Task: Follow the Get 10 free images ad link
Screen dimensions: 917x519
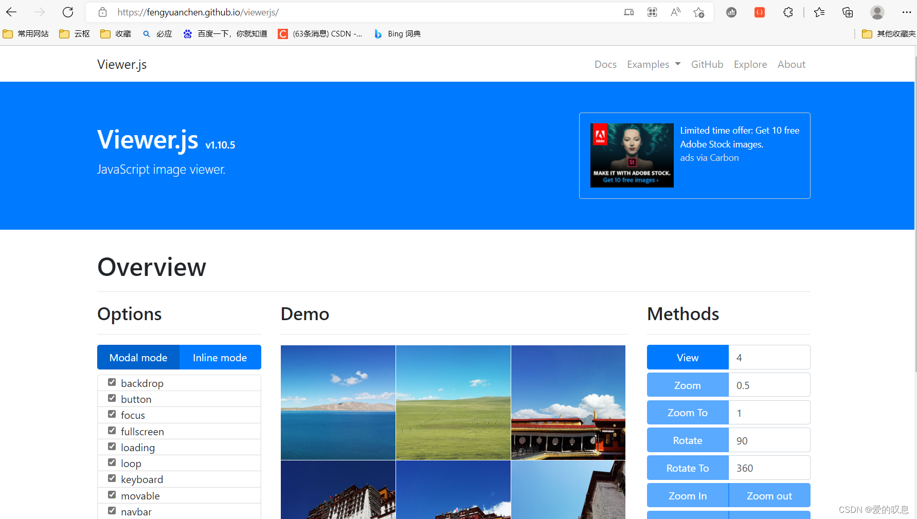Action: [632, 180]
